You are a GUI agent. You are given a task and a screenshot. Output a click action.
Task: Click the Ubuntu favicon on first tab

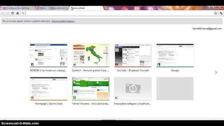point(4,8)
